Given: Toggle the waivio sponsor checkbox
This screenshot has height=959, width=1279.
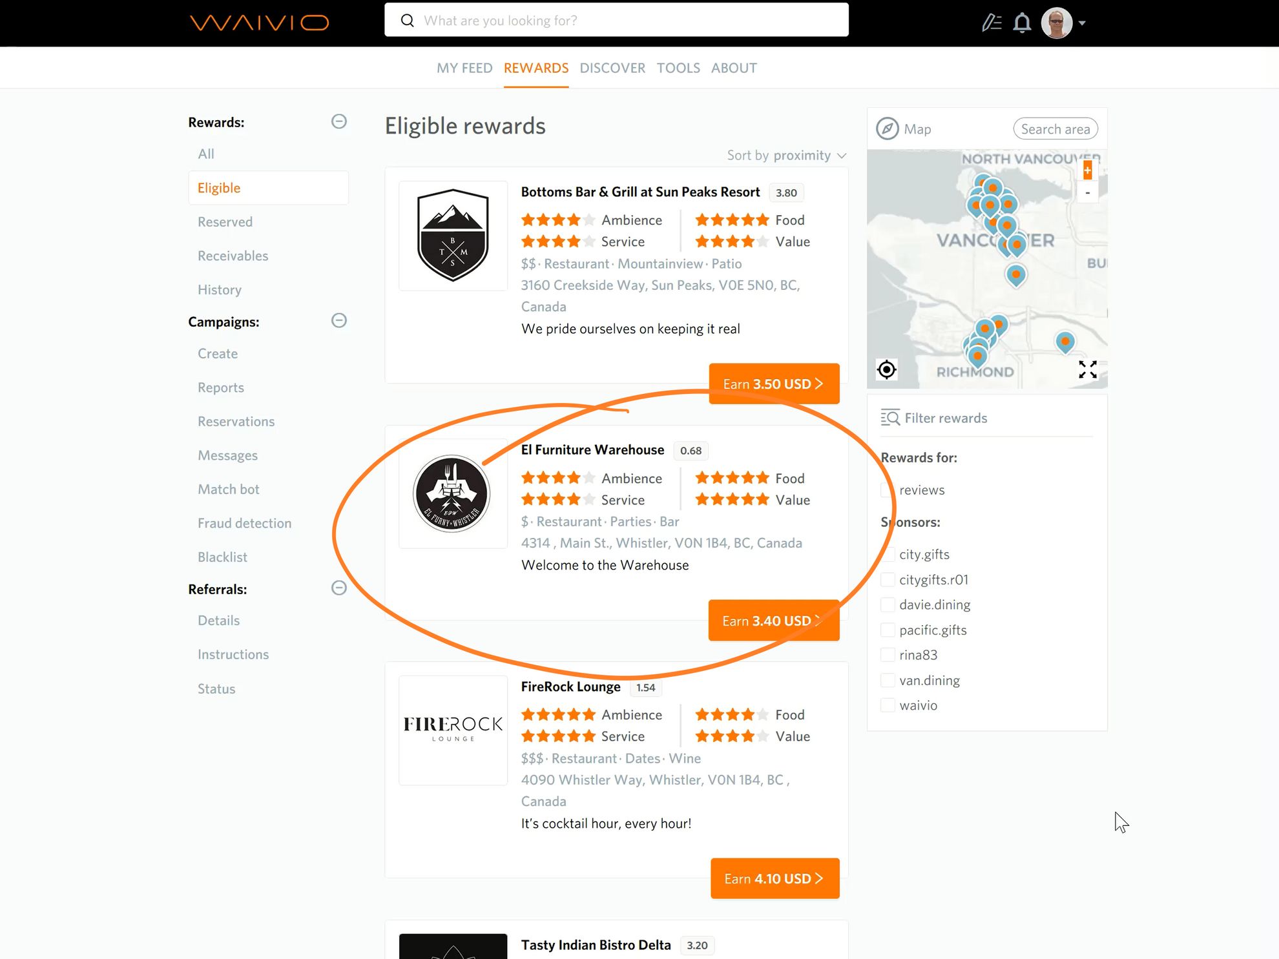Looking at the screenshot, I should click(888, 705).
